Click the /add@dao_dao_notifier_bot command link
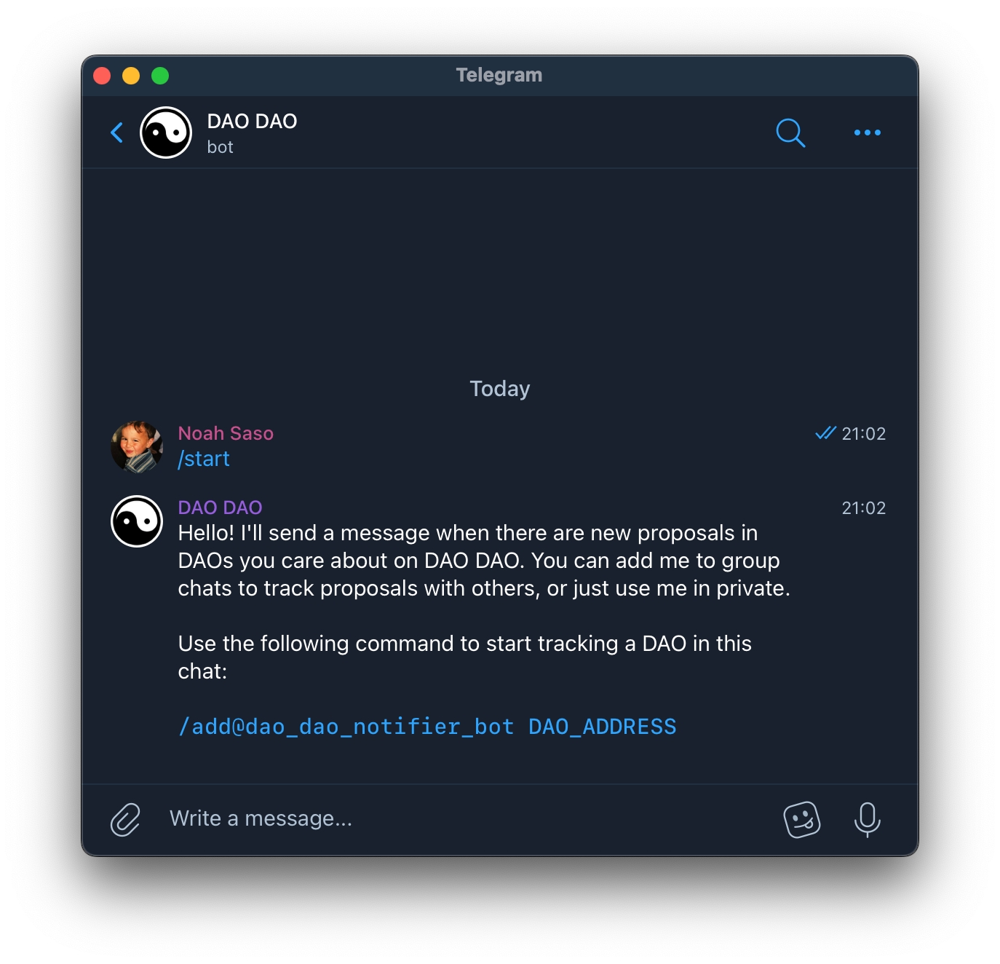This screenshot has height=964, width=1000. coord(346,727)
